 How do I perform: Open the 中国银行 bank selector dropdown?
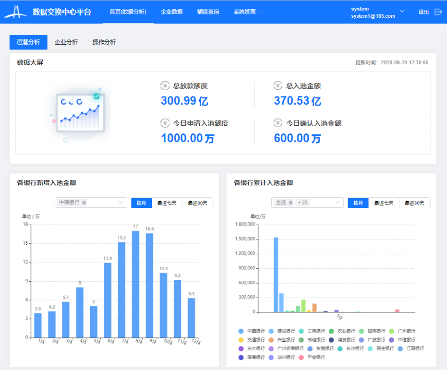click(121, 203)
